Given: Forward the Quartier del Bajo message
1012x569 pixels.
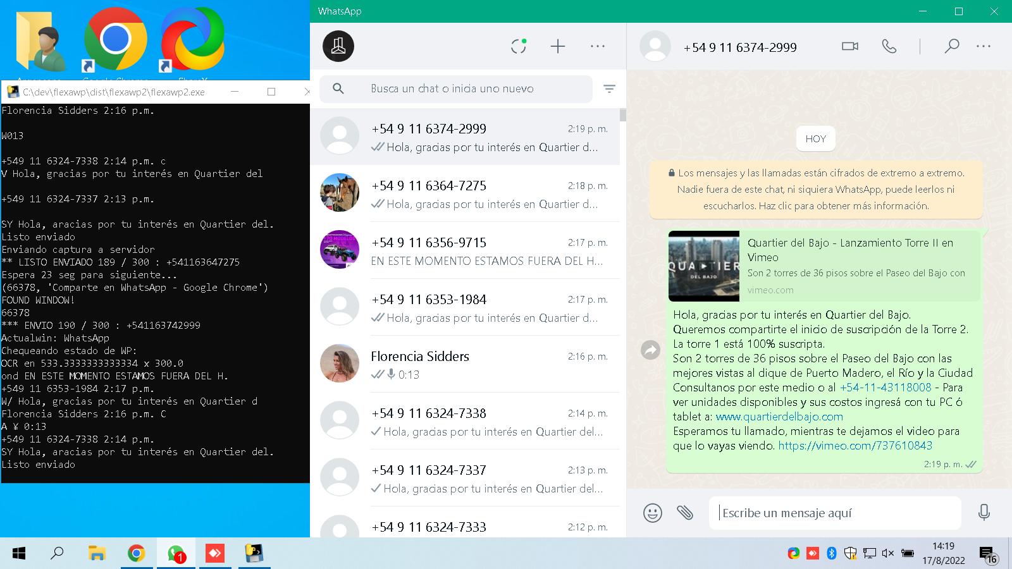Looking at the screenshot, I should coord(650,350).
